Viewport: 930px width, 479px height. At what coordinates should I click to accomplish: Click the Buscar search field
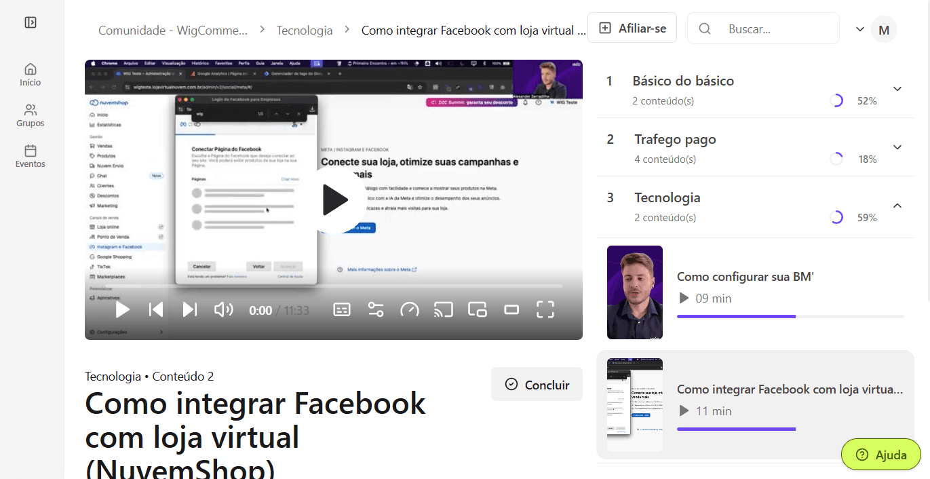(763, 28)
